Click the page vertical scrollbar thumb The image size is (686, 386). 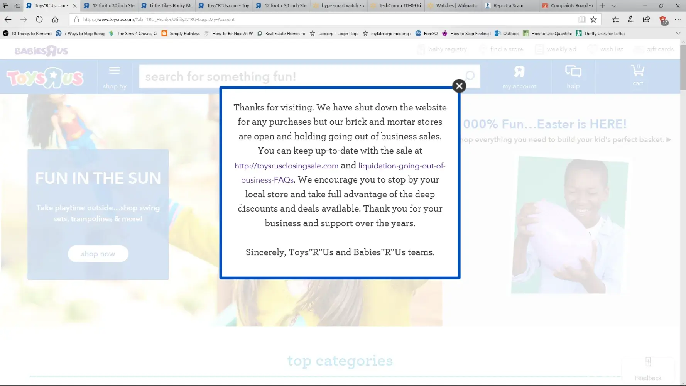pyautogui.click(x=683, y=67)
